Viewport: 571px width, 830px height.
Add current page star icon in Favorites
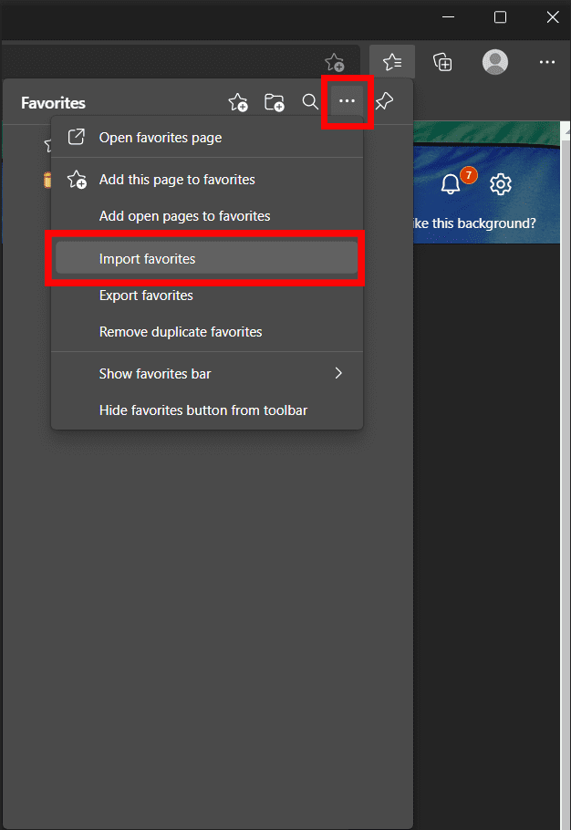tap(237, 102)
